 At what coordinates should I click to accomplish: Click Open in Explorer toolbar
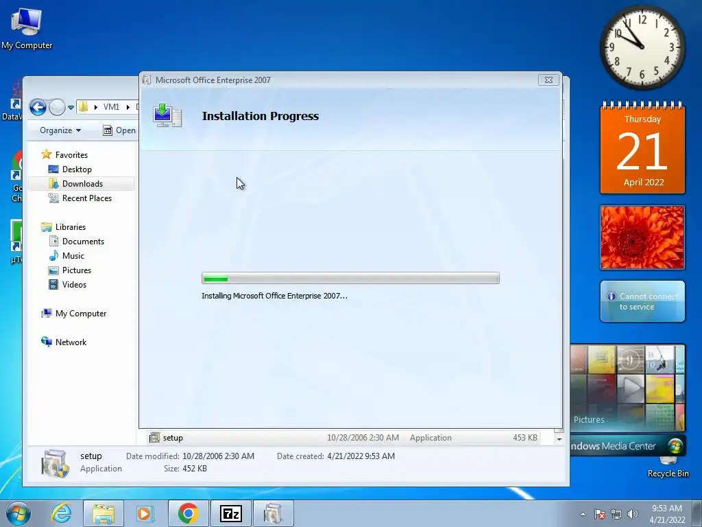click(119, 130)
